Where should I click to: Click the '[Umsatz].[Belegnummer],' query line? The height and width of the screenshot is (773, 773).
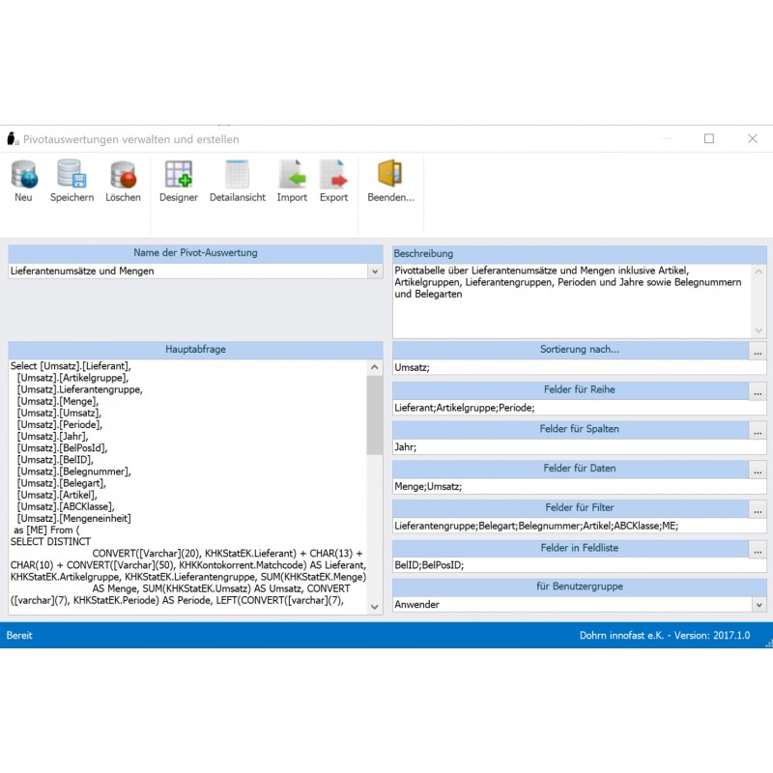[x=74, y=472]
